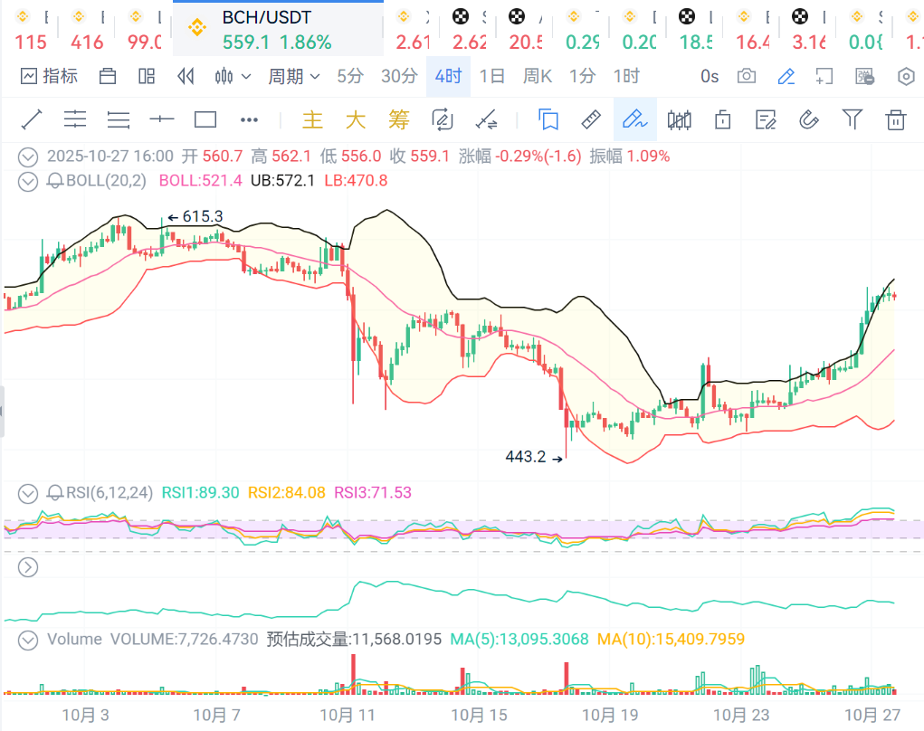
Task: Select the trend line drawing tool
Action: tap(32, 119)
